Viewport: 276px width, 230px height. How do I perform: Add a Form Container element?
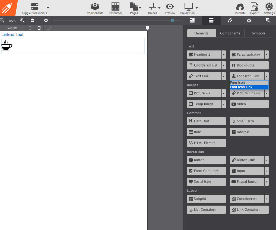pos(206,171)
